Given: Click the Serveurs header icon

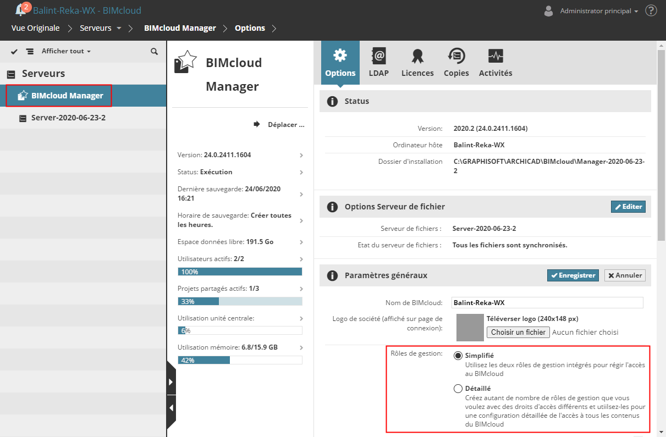Looking at the screenshot, I should coord(11,74).
